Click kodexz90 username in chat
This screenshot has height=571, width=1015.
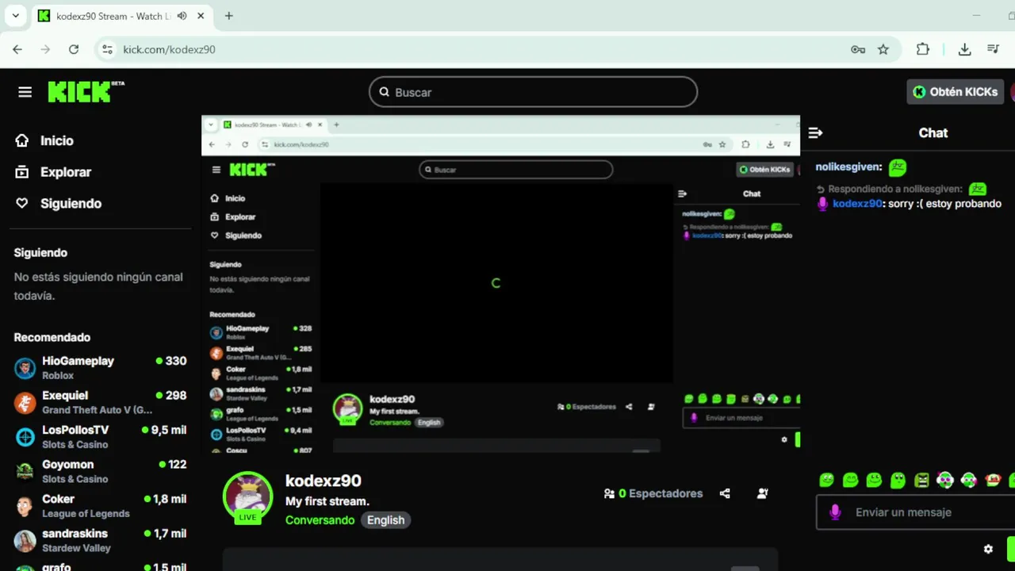click(x=857, y=204)
